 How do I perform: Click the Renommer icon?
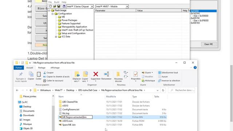pos(107,74)
